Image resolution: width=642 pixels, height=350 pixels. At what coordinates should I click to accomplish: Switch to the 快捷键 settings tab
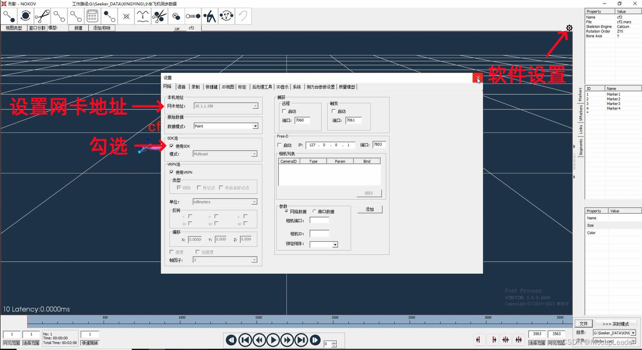click(x=211, y=87)
